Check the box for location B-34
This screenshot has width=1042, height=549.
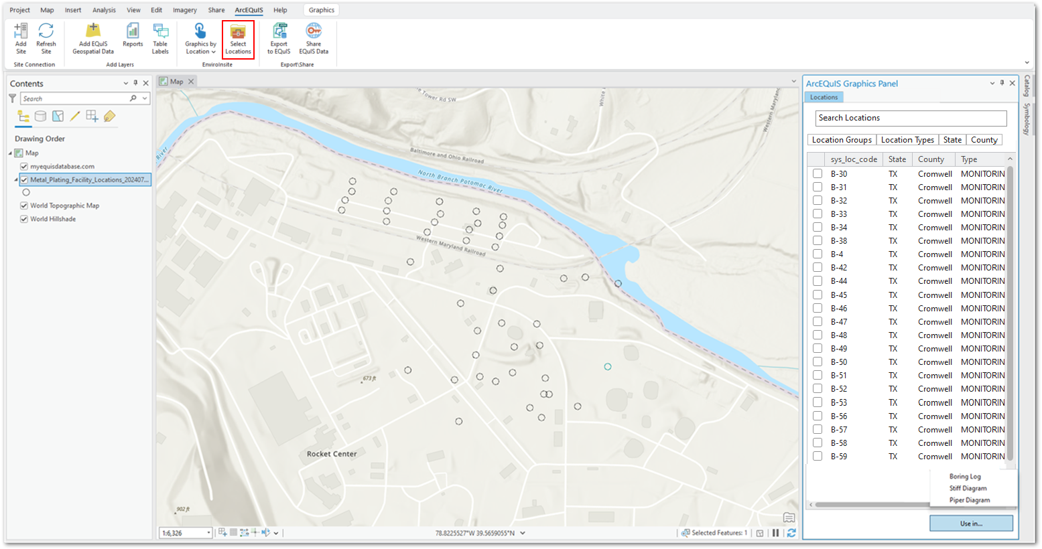click(x=818, y=227)
